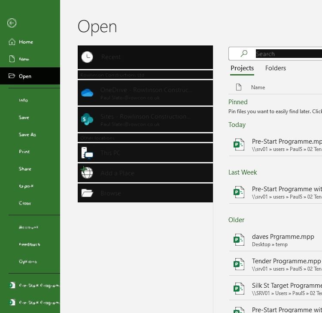The image size is (322, 313).
Task: Select OneDrive - Rowlinson Construction location
Action: [145, 93]
